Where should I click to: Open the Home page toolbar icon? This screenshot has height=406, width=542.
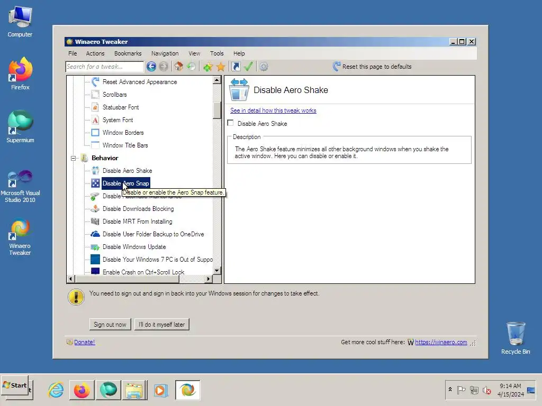[178, 66]
